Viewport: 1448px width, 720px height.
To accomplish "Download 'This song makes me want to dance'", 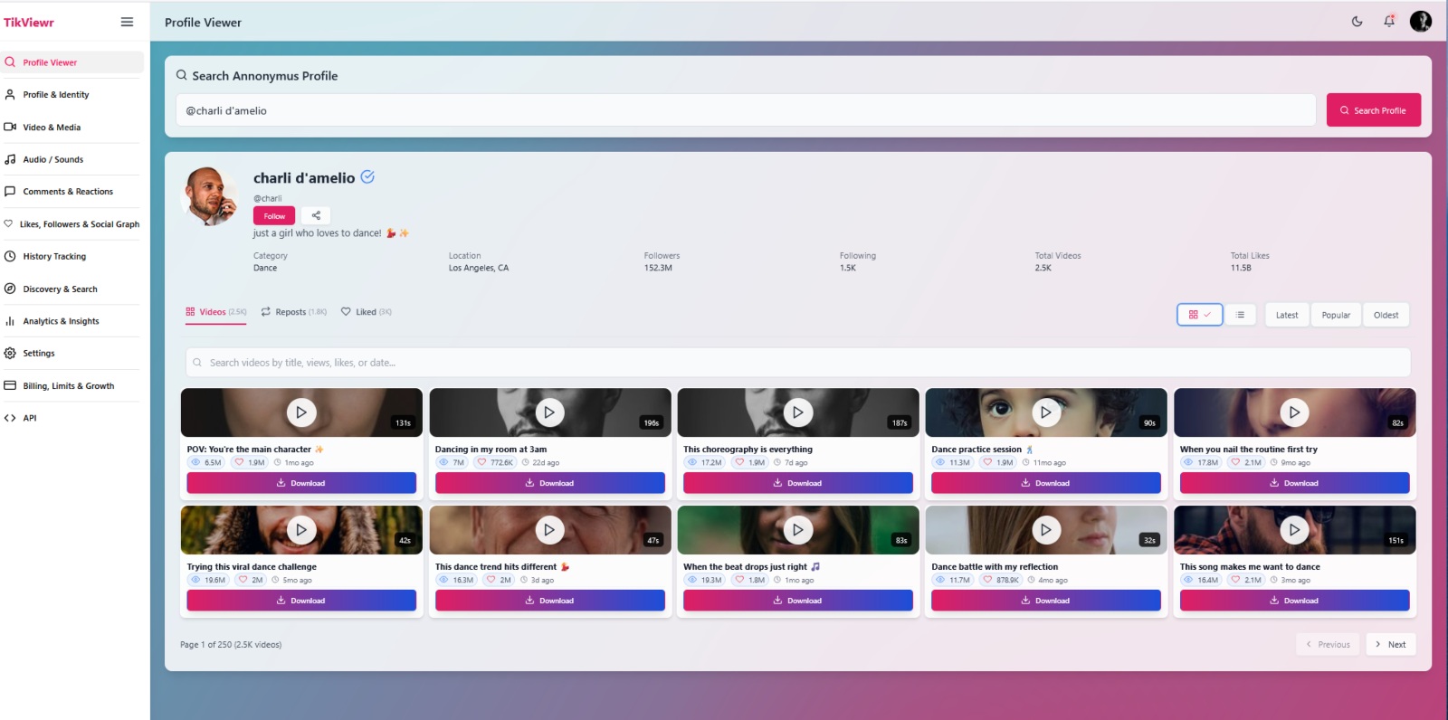I will [1294, 601].
